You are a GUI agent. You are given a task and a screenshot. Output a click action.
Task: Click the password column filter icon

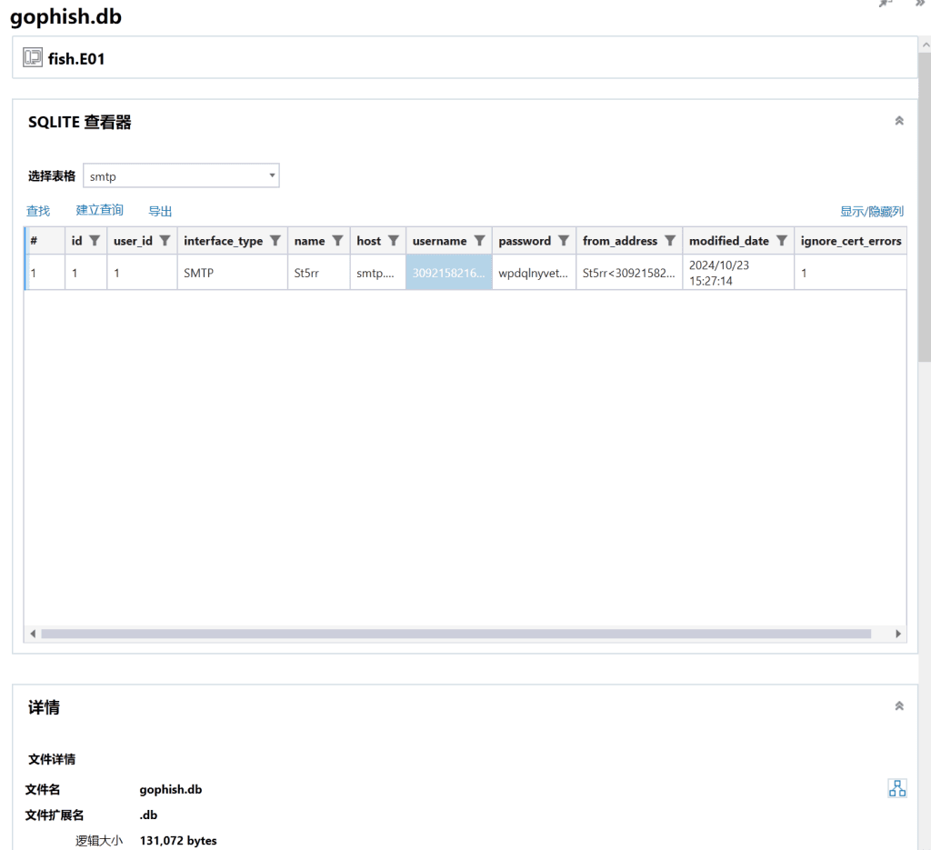[x=563, y=241]
